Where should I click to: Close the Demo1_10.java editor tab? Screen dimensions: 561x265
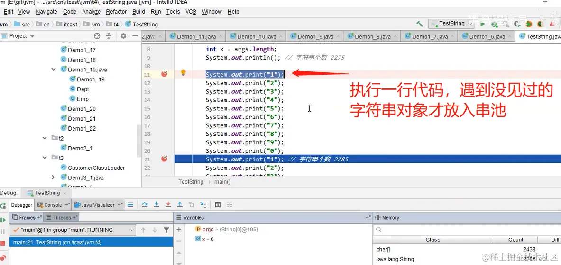pos(280,36)
